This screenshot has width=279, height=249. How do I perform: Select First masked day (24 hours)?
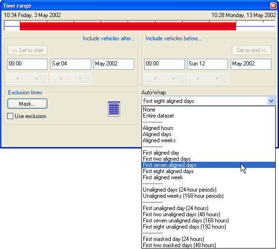coord(209,239)
